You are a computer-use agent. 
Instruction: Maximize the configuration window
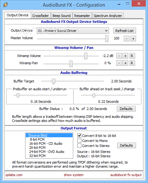128,4
